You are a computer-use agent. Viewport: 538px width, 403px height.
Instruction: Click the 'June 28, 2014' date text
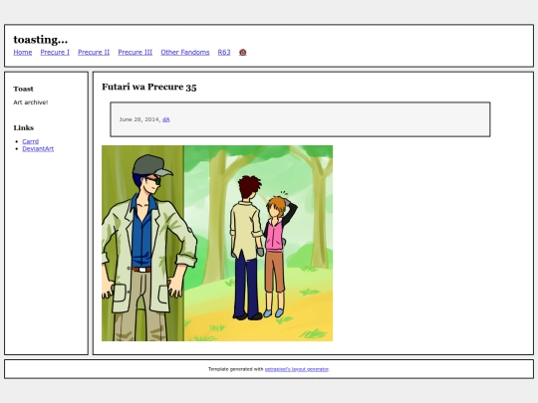(x=139, y=119)
